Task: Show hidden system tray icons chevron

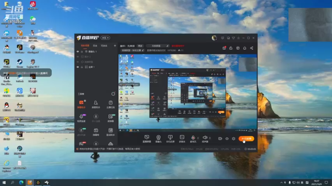Action: pyautogui.click(x=281, y=182)
